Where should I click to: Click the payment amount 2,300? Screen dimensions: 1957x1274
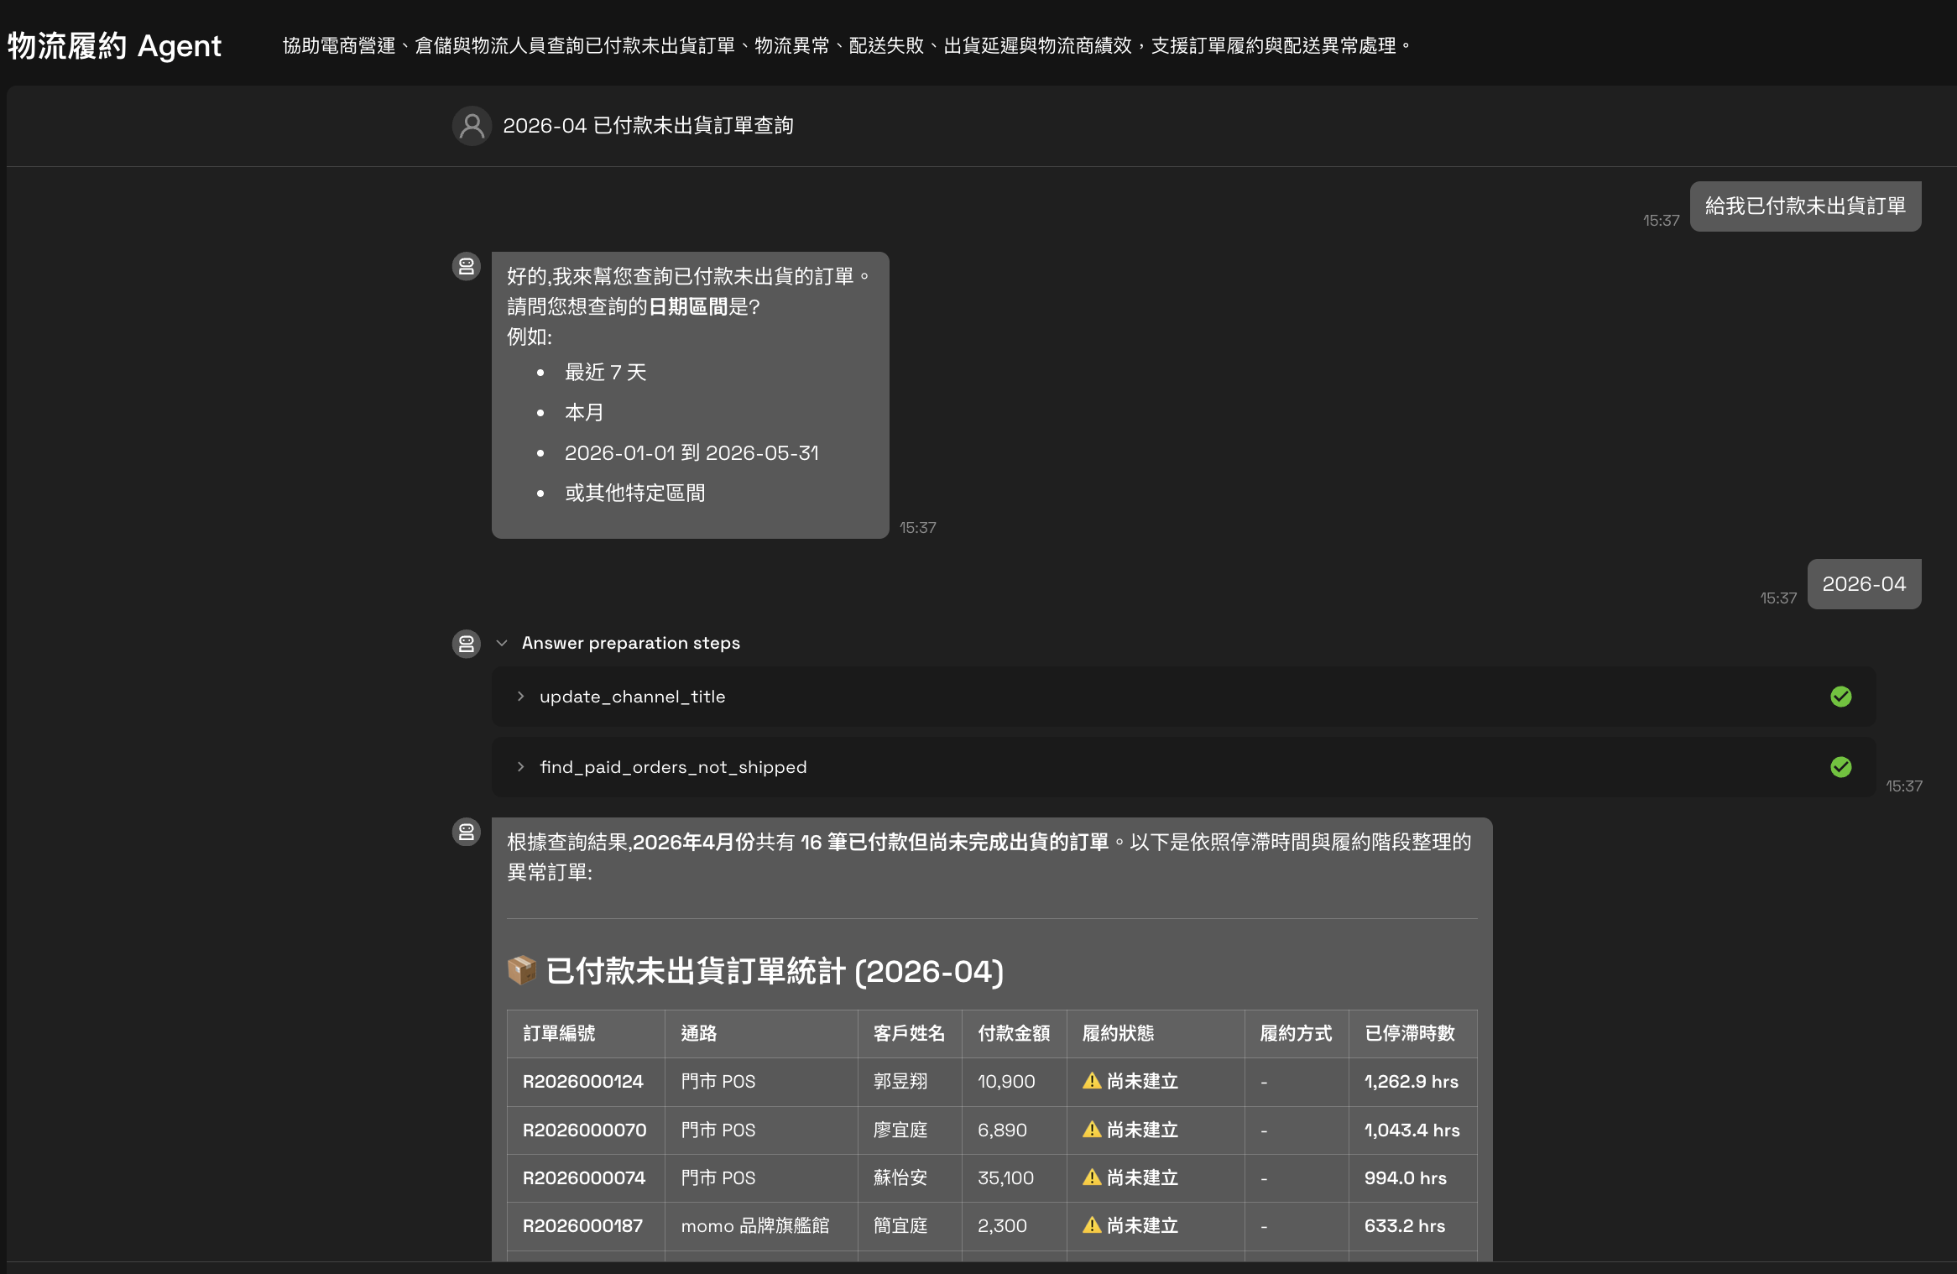tap(1002, 1225)
